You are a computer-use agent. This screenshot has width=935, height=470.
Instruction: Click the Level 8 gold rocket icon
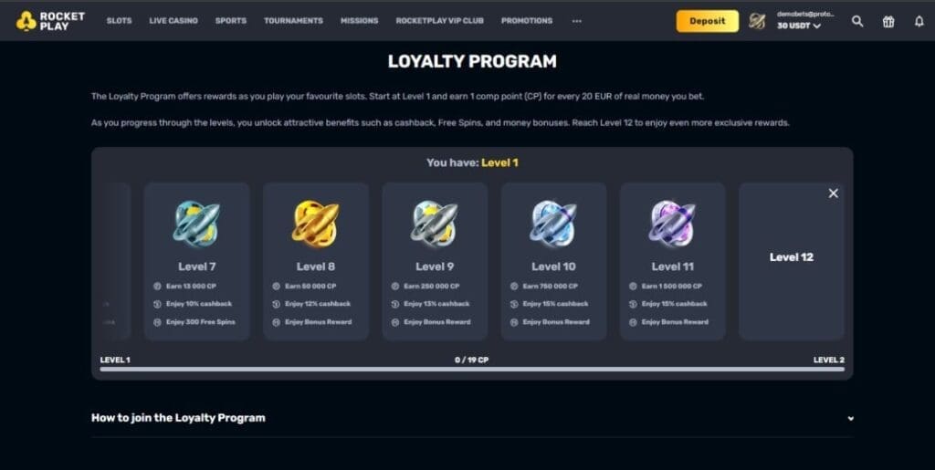coord(315,224)
